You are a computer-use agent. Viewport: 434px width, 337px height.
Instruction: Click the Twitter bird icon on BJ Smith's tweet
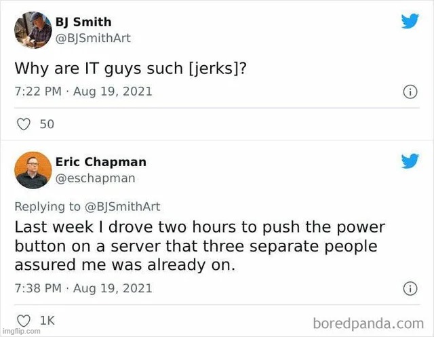[x=410, y=21]
